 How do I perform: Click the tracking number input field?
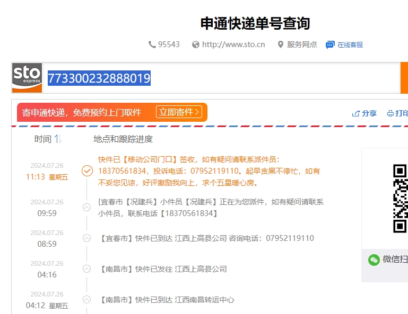pyautogui.click(x=221, y=78)
